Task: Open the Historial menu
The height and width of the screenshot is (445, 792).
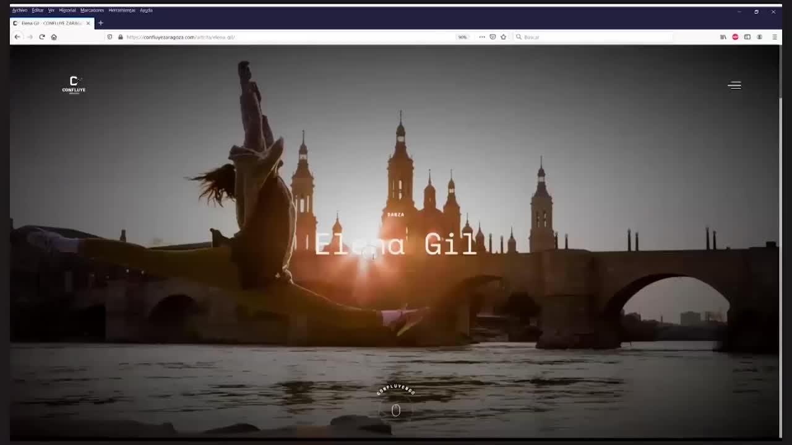Action: click(x=67, y=10)
